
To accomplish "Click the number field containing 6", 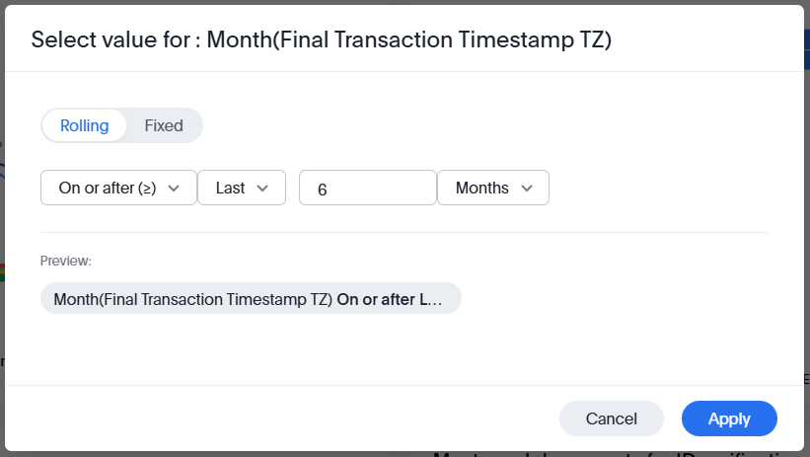I will [367, 188].
